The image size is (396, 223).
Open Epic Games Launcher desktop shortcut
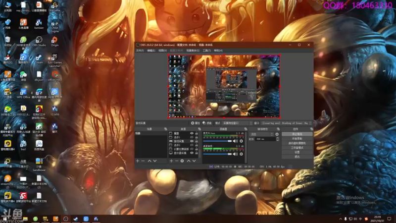click(54, 60)
